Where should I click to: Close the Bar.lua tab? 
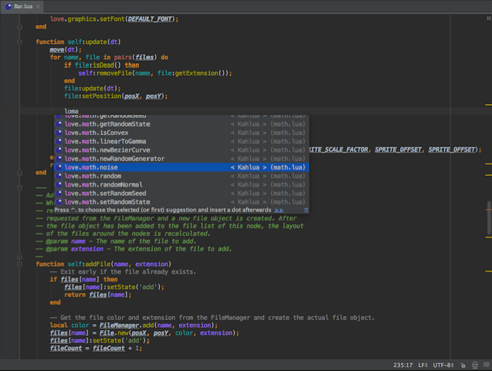tap(38, 6)
